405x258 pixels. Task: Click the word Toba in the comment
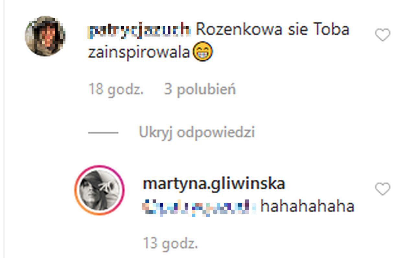[x=331, y=30]
